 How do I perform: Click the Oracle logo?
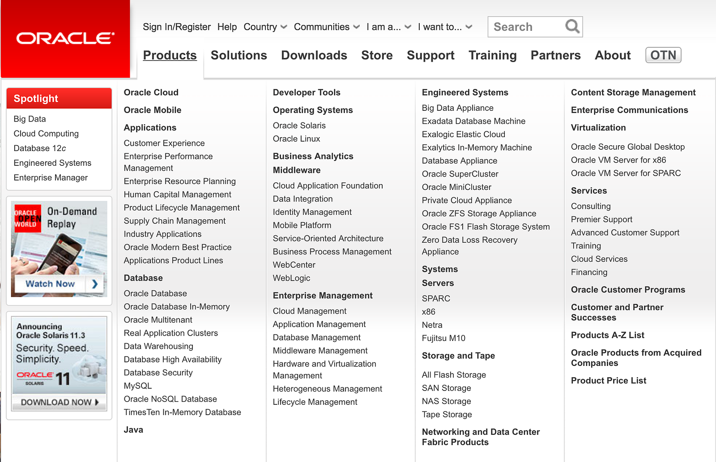click(x=65, y=38)
